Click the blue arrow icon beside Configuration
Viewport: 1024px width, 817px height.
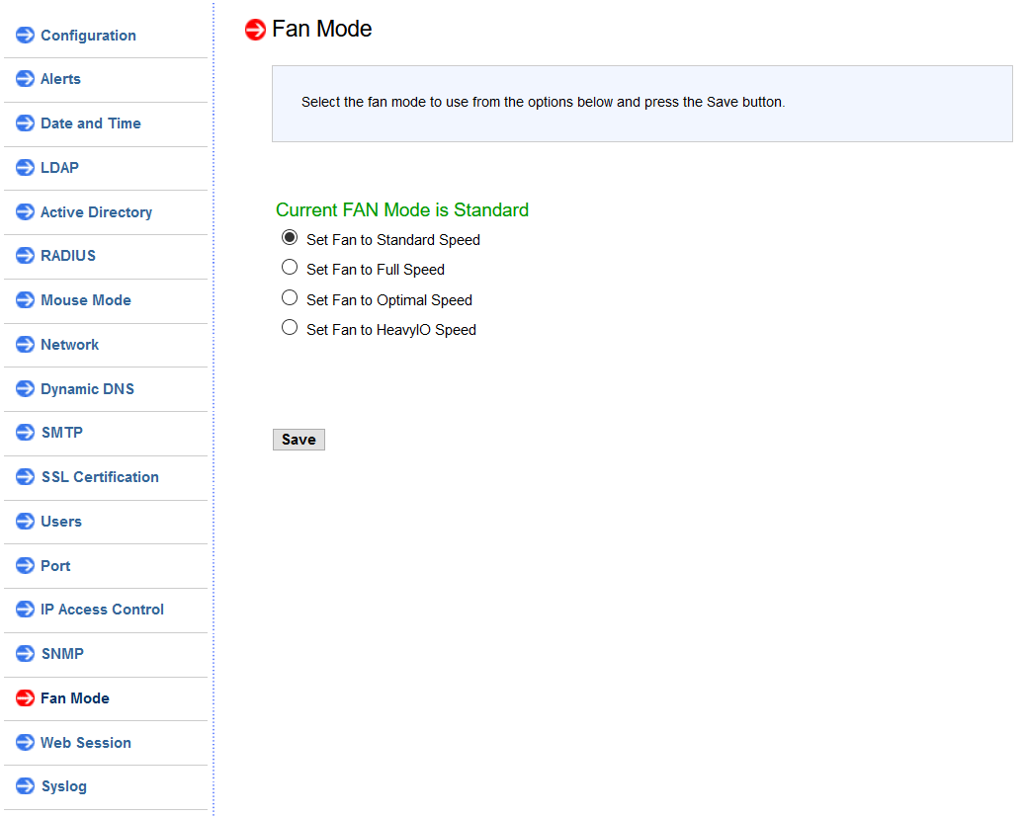coord(25,36)
